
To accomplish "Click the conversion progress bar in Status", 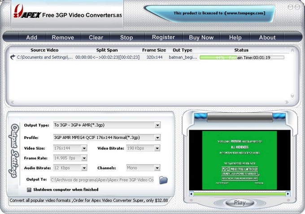I will (242, 58).
